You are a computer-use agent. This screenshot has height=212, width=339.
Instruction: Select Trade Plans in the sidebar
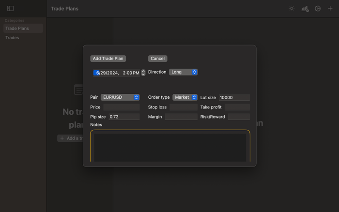[x=23, y=28]
